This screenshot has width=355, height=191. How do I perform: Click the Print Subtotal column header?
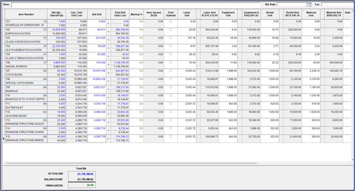click(171, 14)
